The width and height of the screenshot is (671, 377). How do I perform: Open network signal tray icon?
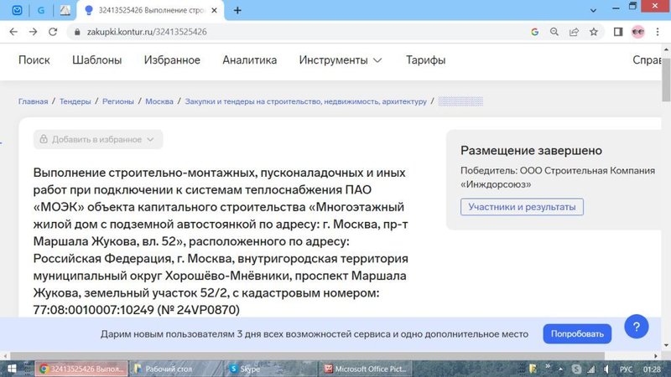(591, 369)
